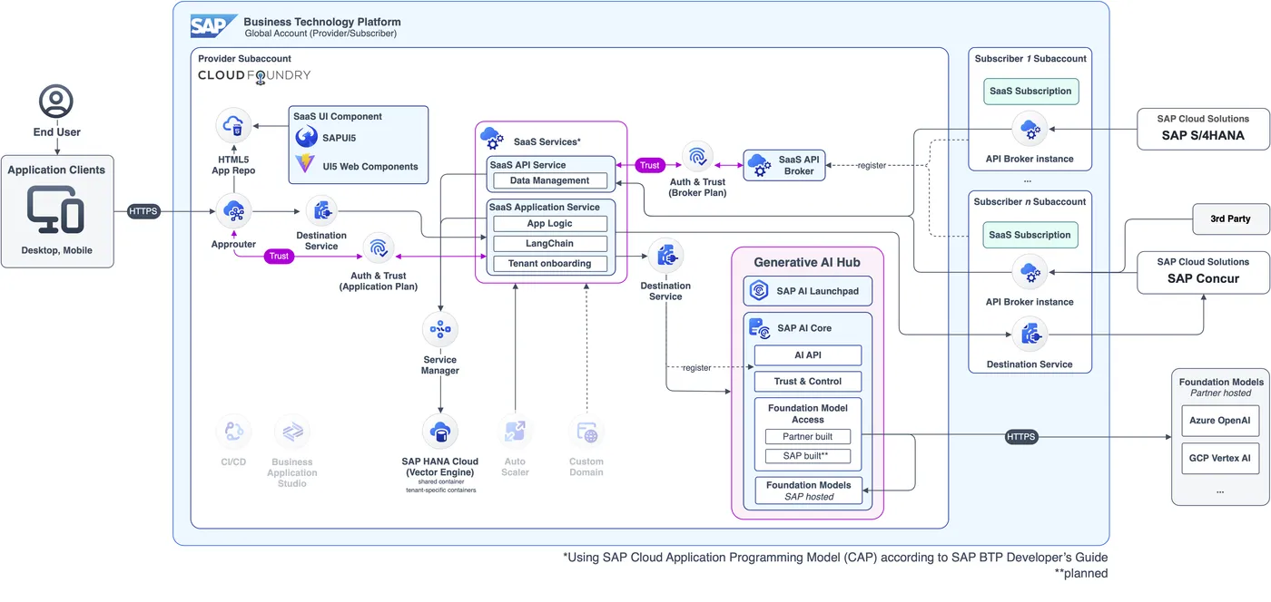Viewport: 1271px width, 602px height.
Task: Click Subscriber 1 API Broker instance icon
Action: 1030,129
